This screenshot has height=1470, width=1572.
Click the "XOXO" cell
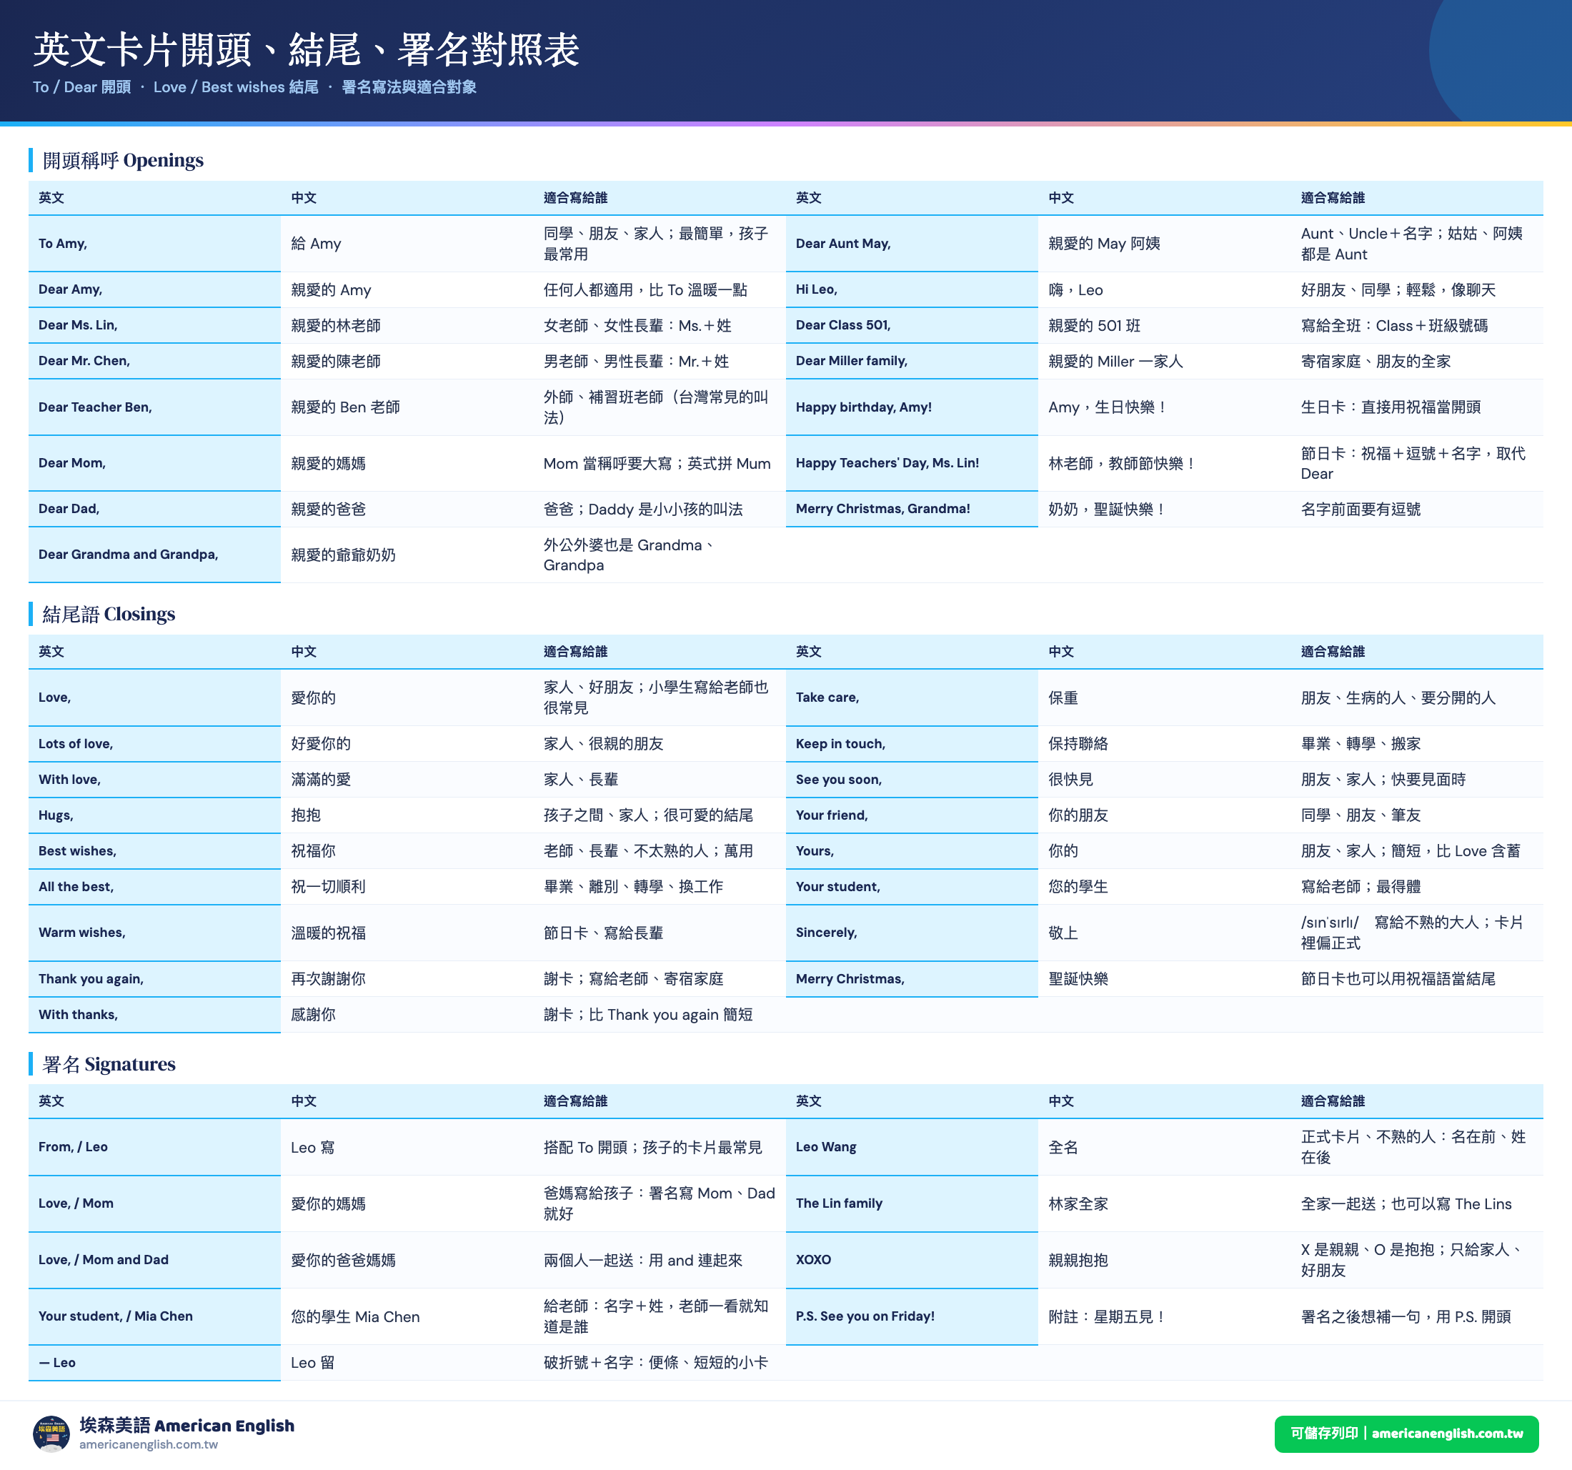[x=912, y=1260]
